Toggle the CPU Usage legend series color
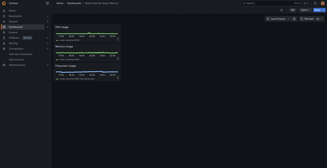 click(x=57, y=40)
